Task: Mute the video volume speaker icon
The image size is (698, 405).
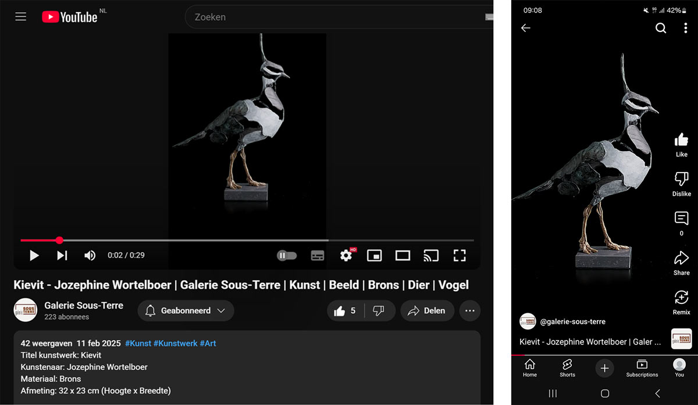Action: tap(90, 255)
